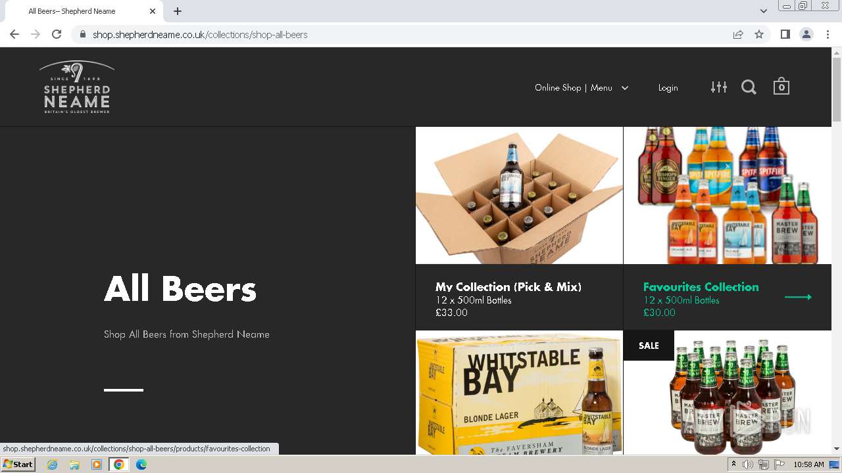Open Microsoft Edge from taskbar

(141, 464)
